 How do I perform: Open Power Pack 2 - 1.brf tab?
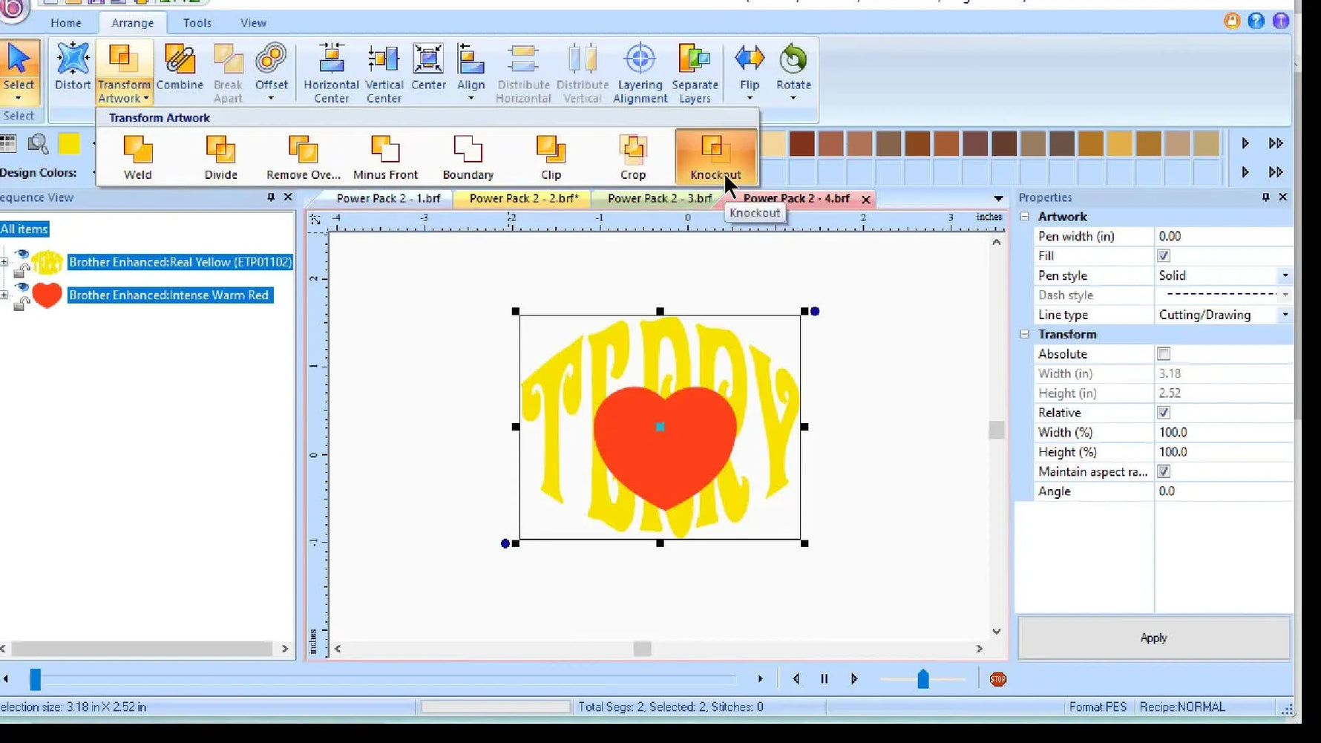click(x=388, y=198)
